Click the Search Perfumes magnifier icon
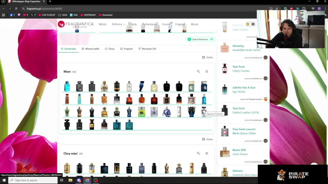 pyautogui.click(x=189, y=39)
